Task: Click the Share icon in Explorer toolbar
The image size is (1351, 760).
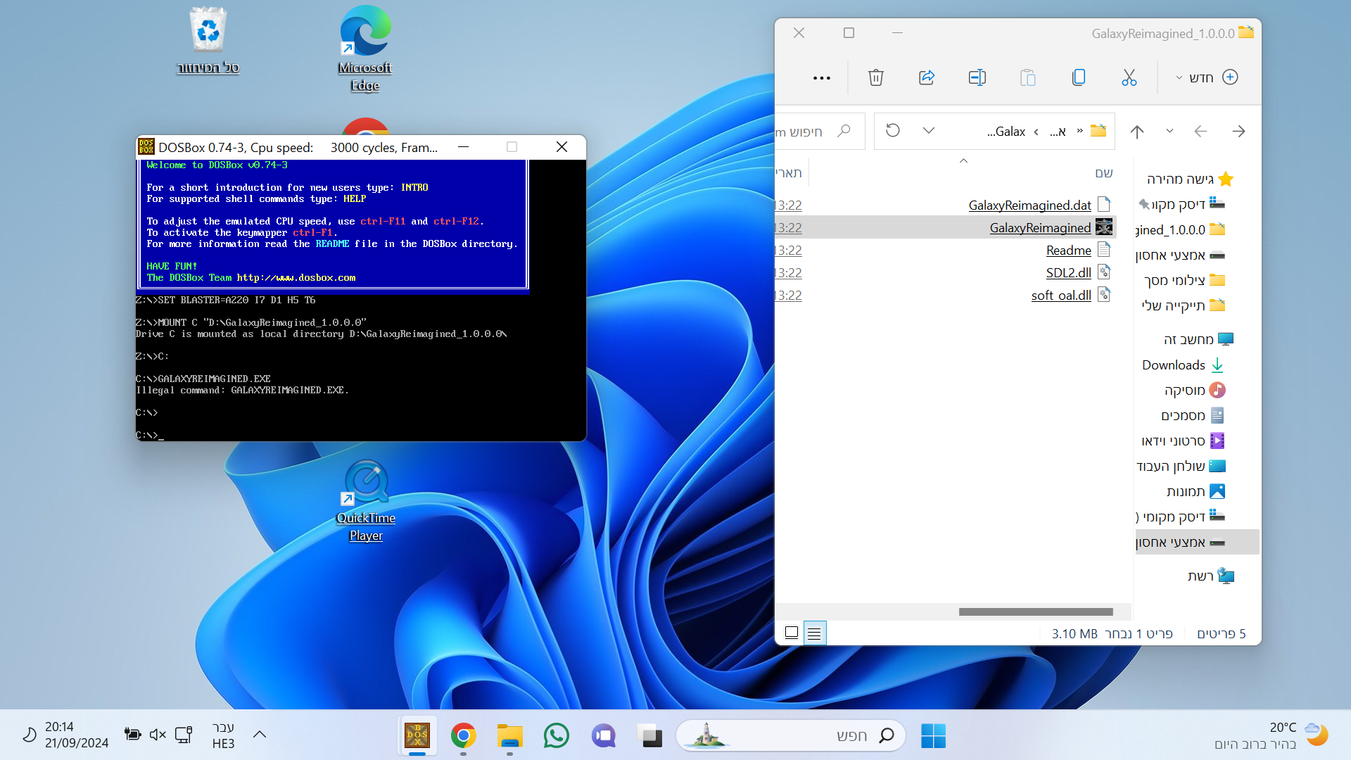Action: click(927, 77)
